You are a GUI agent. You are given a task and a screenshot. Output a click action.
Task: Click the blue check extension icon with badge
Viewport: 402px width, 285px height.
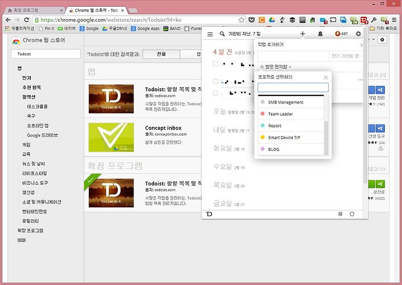point(323,20)
